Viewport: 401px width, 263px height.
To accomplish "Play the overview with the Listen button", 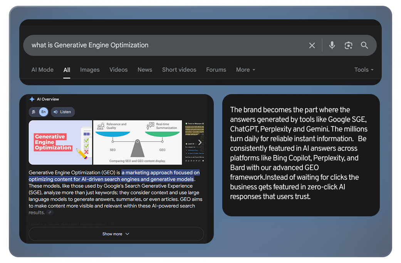I will click(x=63, y=112).
